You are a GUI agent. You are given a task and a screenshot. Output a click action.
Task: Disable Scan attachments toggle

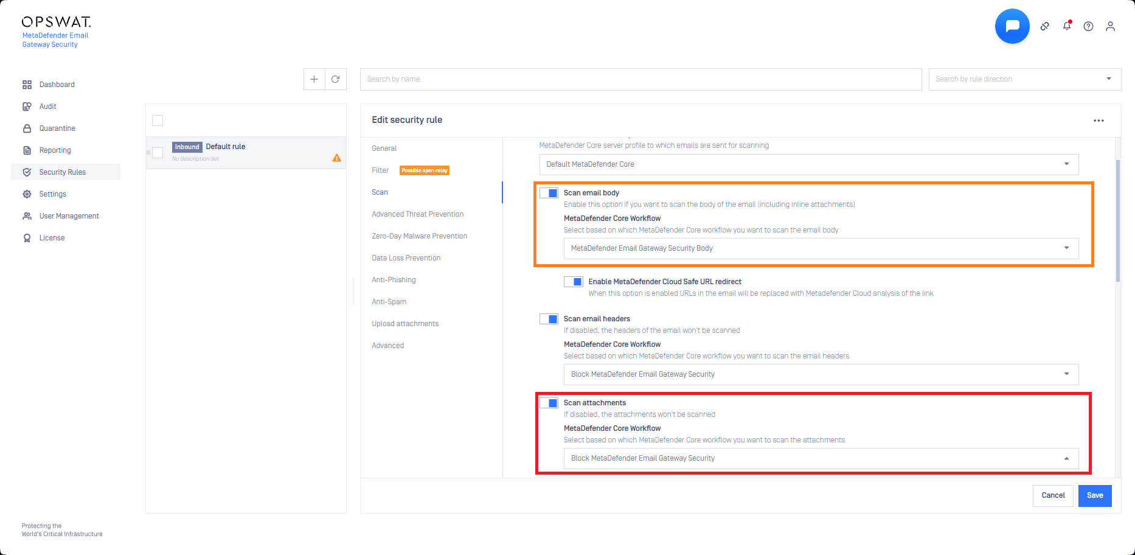pyautogui.click(x=549, y=403)
